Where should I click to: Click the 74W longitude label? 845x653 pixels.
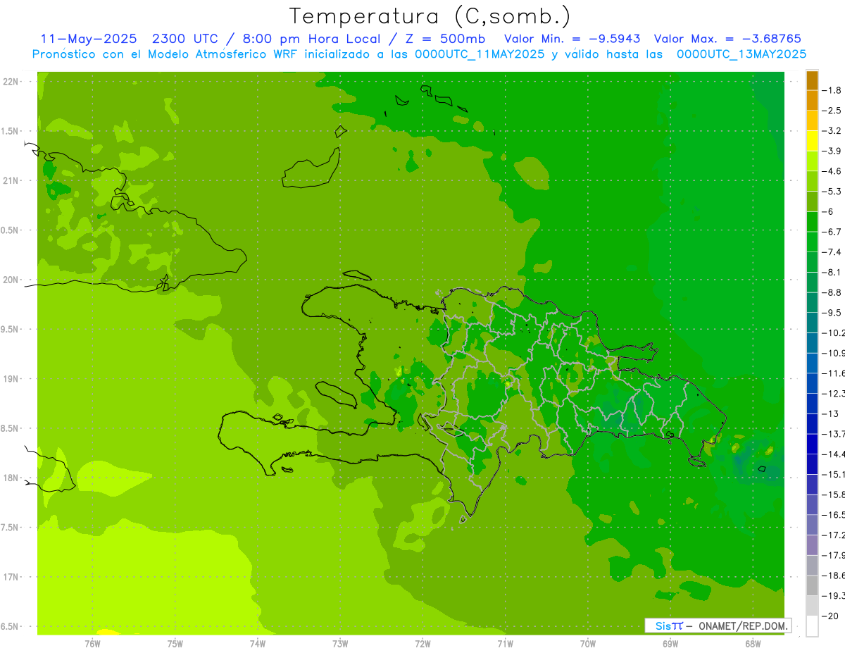(x=257, y=643)
